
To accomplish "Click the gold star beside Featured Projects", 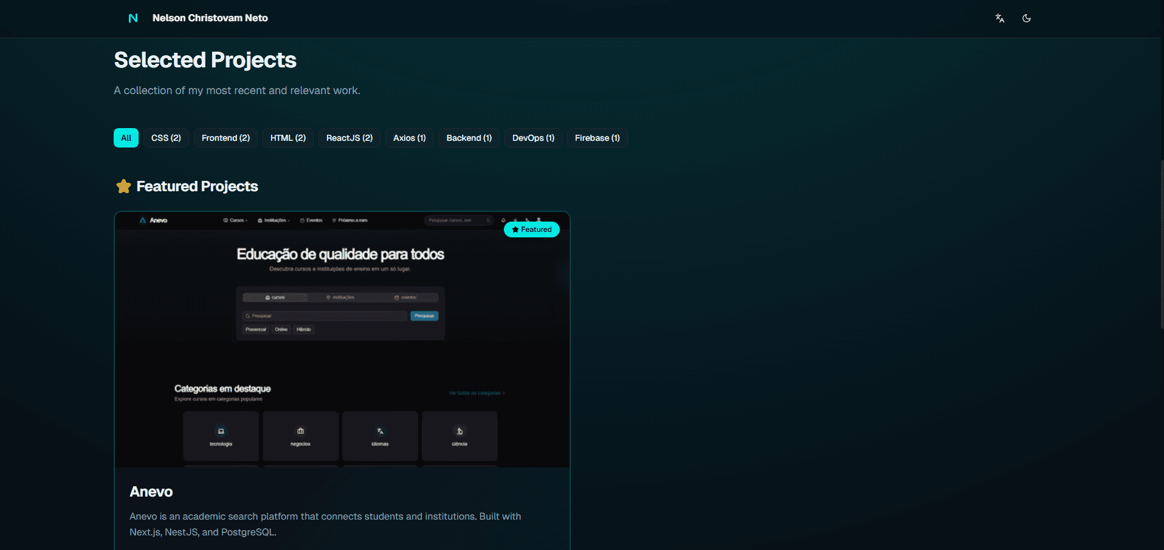I will click(123, 186).
